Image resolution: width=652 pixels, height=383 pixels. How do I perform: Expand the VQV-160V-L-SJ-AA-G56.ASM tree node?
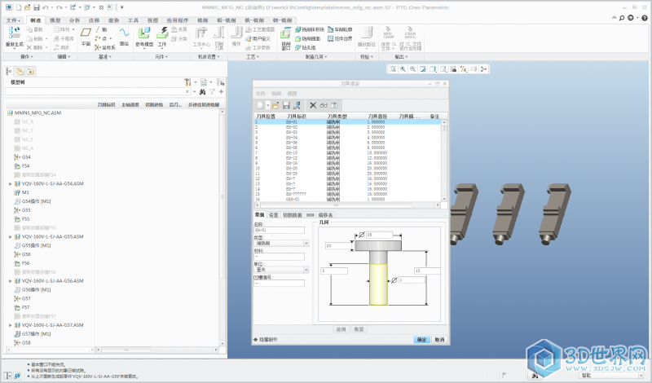11,280
